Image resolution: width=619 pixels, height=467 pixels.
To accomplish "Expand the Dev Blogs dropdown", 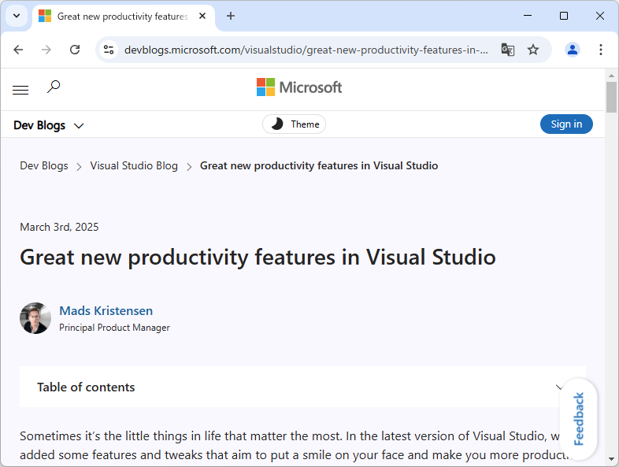I will tap(49, 125).
